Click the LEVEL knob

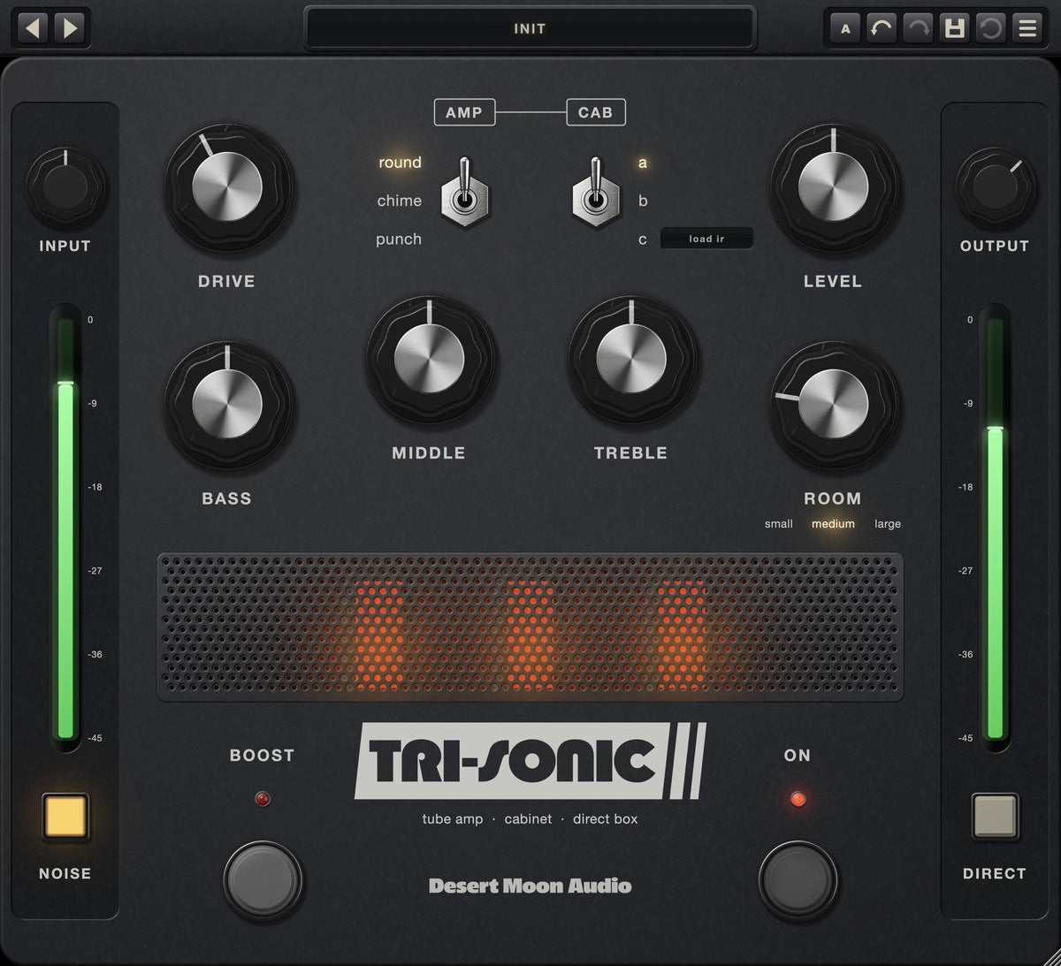tap(833, 187)
